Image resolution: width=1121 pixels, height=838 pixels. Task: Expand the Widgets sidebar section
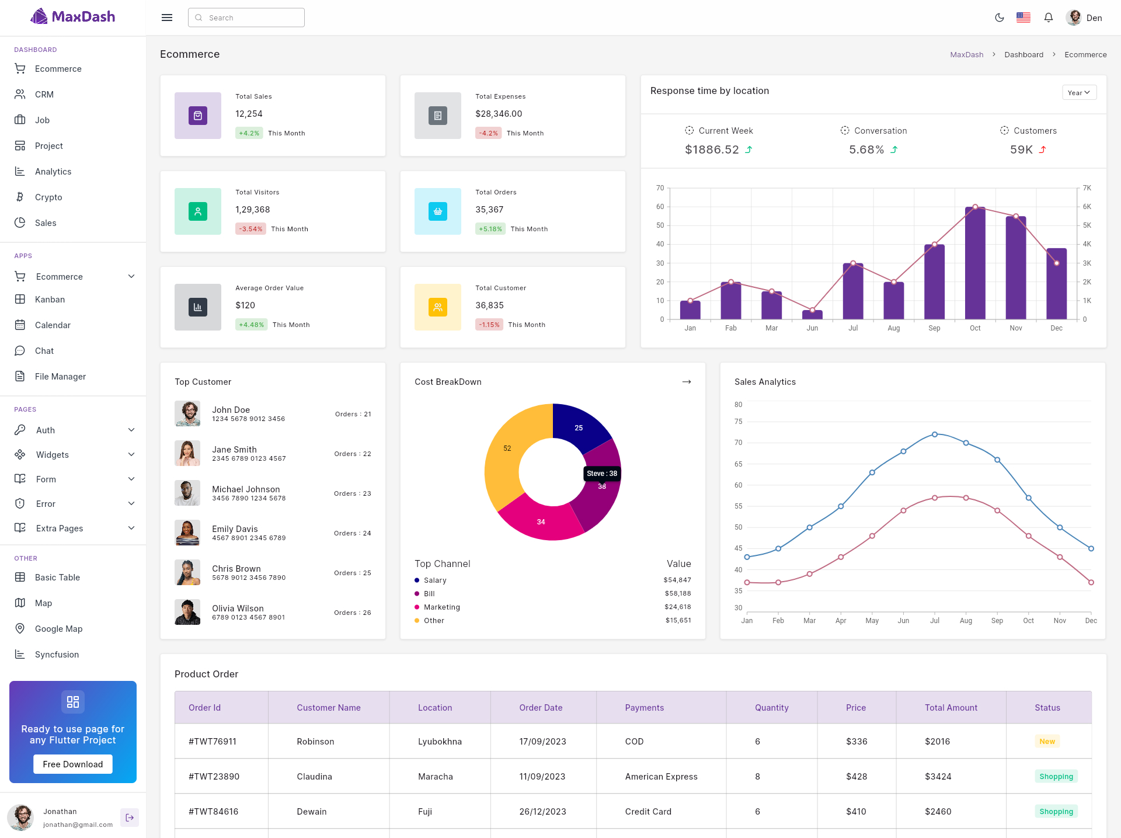(x=131, y=455)
